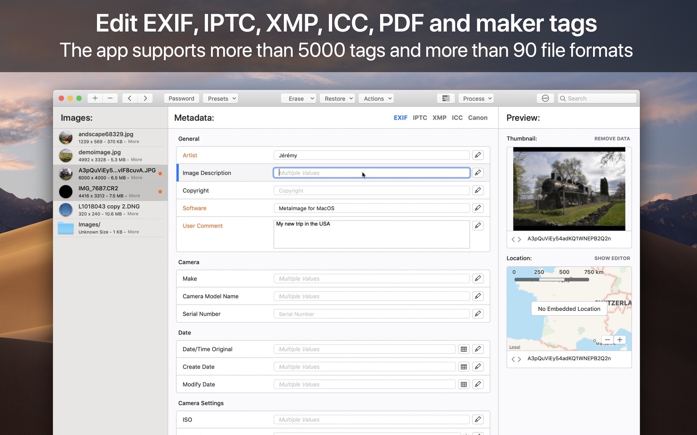Open the Process dropdown
This screenshot has width=697, height=435.
tap(477, 98)
